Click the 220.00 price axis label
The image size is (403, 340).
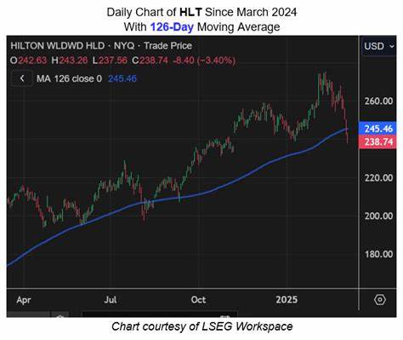tap(378, 178)
